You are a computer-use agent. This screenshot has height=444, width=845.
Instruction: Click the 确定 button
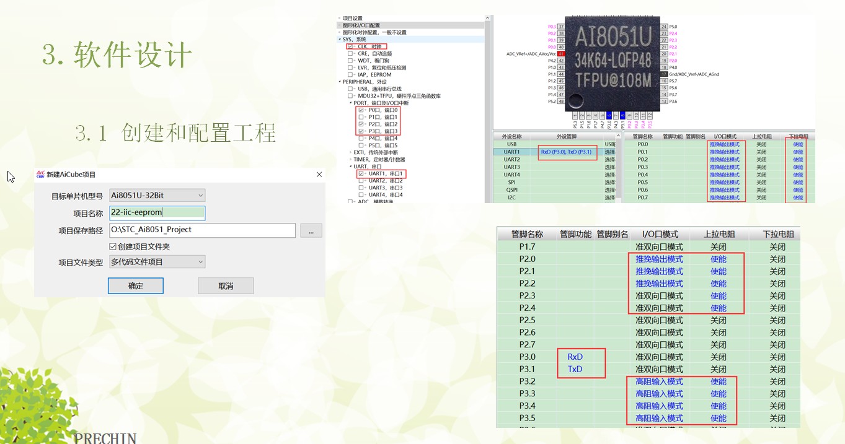point(135,286)
